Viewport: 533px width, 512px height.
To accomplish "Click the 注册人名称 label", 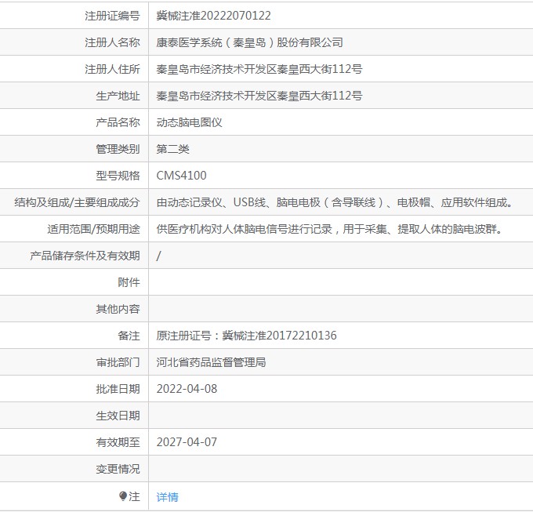I will point(112,42).
